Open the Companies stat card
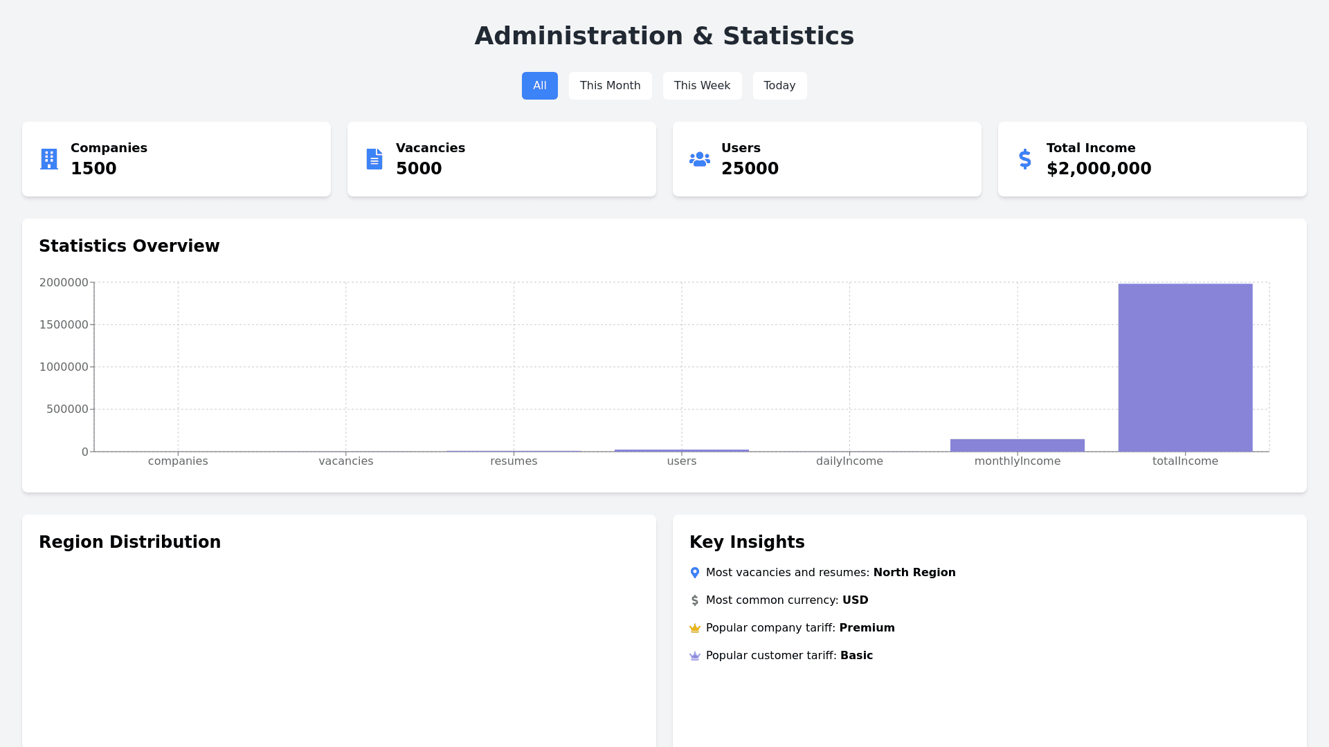Screen dimensions: 1329x747 pos(177,159)
